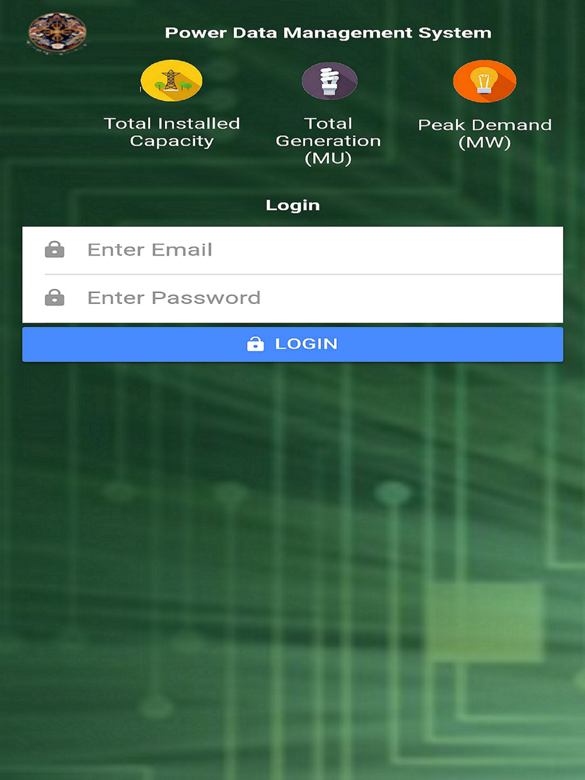Click the Power Data Management System title
585x780 pixels.
(x=328, y=33)
